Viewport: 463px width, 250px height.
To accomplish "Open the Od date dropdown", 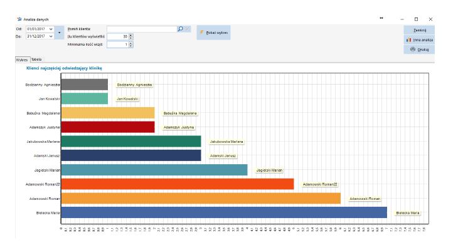I will (51, 29).
